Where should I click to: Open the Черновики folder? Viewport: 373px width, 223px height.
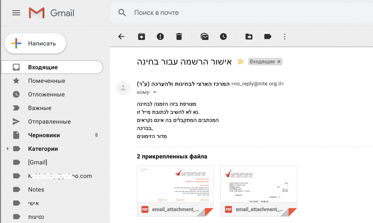(x=44, y=135)
